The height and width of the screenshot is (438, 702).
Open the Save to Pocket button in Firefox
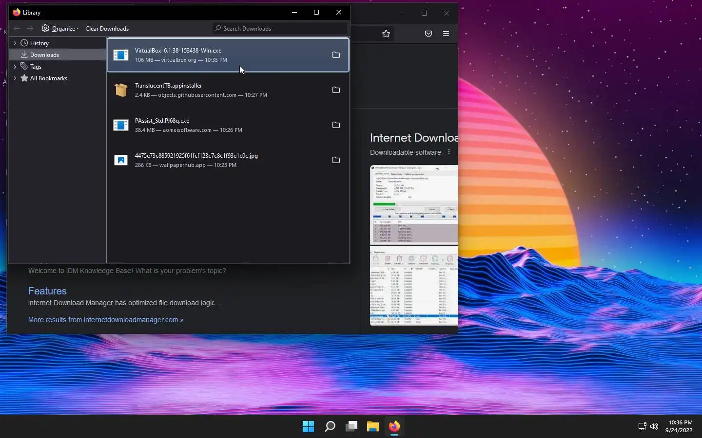(x=429, y=34)
